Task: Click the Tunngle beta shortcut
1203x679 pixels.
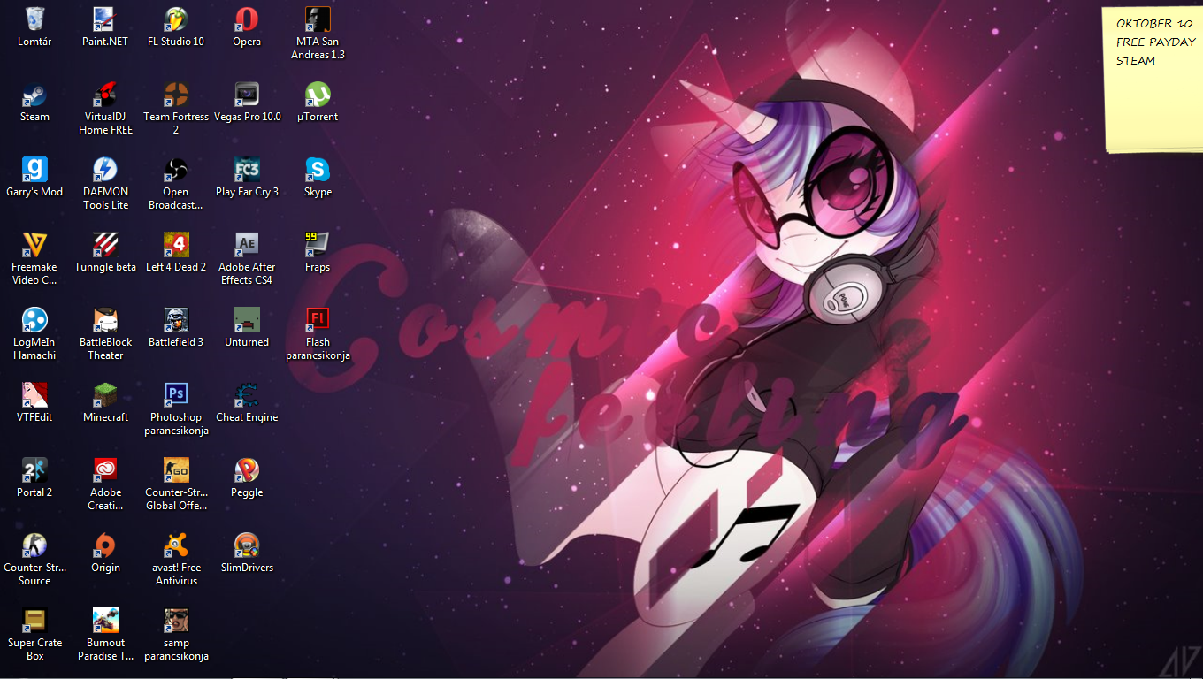Action: coord(105,244)
